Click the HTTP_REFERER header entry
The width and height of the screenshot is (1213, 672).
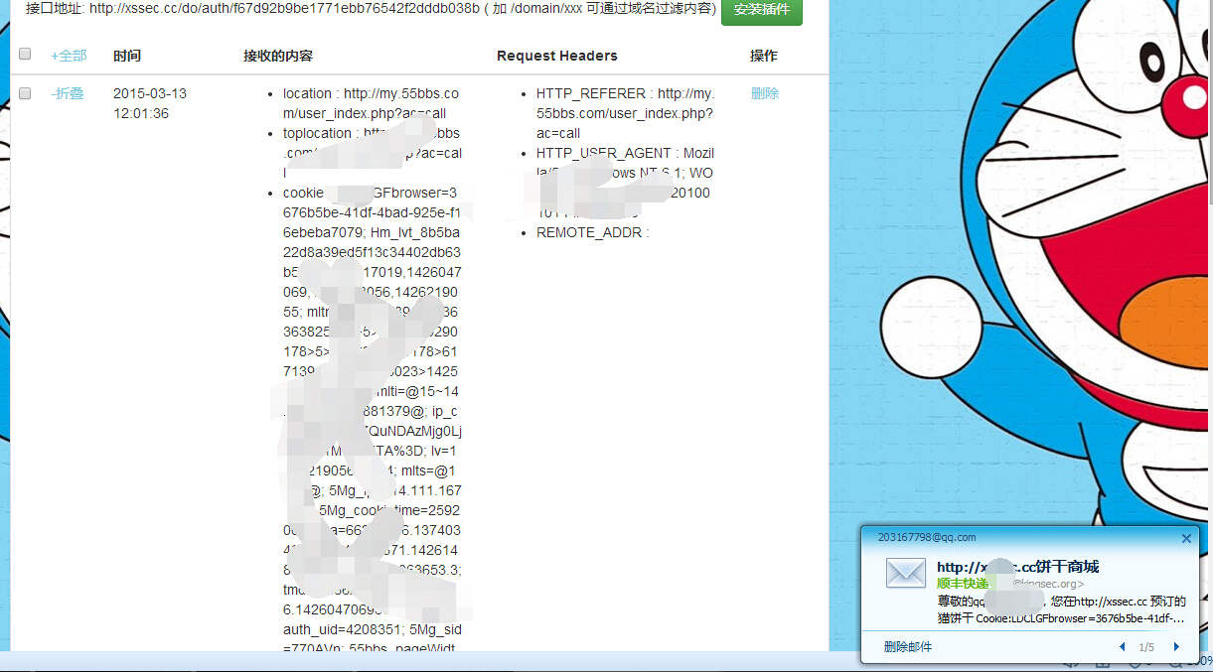click(x=625, y=113)
